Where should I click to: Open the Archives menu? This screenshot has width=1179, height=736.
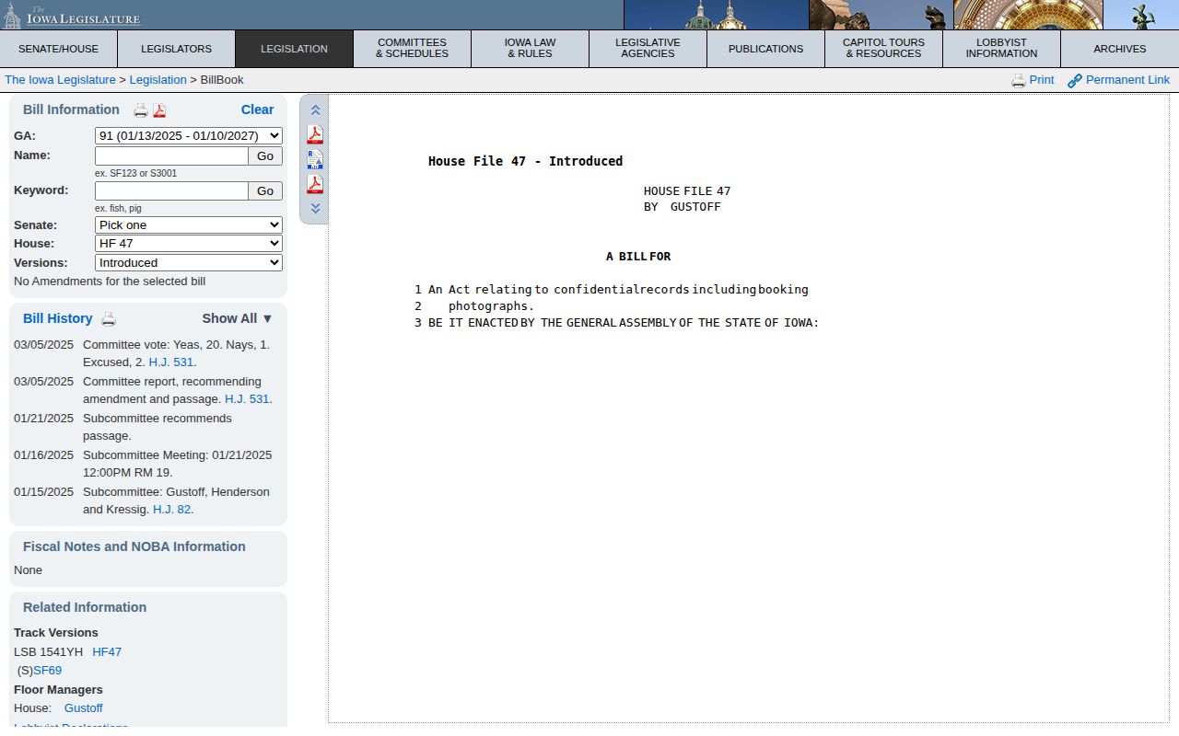(1120, 49)
